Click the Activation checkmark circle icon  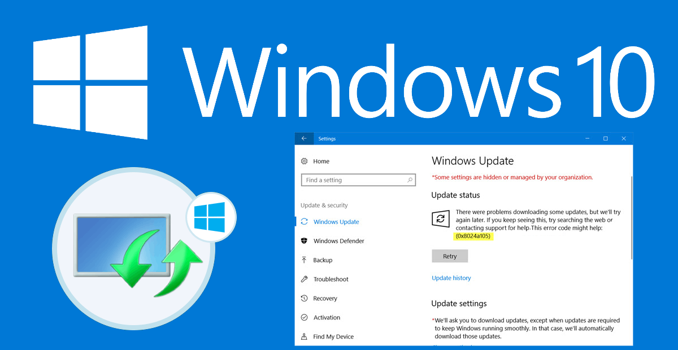305,318
